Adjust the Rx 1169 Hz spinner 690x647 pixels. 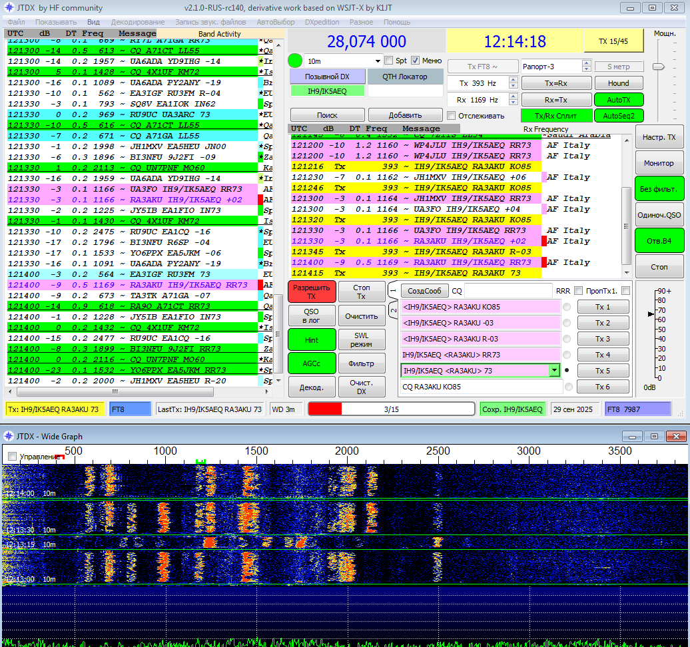click(513, 100)
